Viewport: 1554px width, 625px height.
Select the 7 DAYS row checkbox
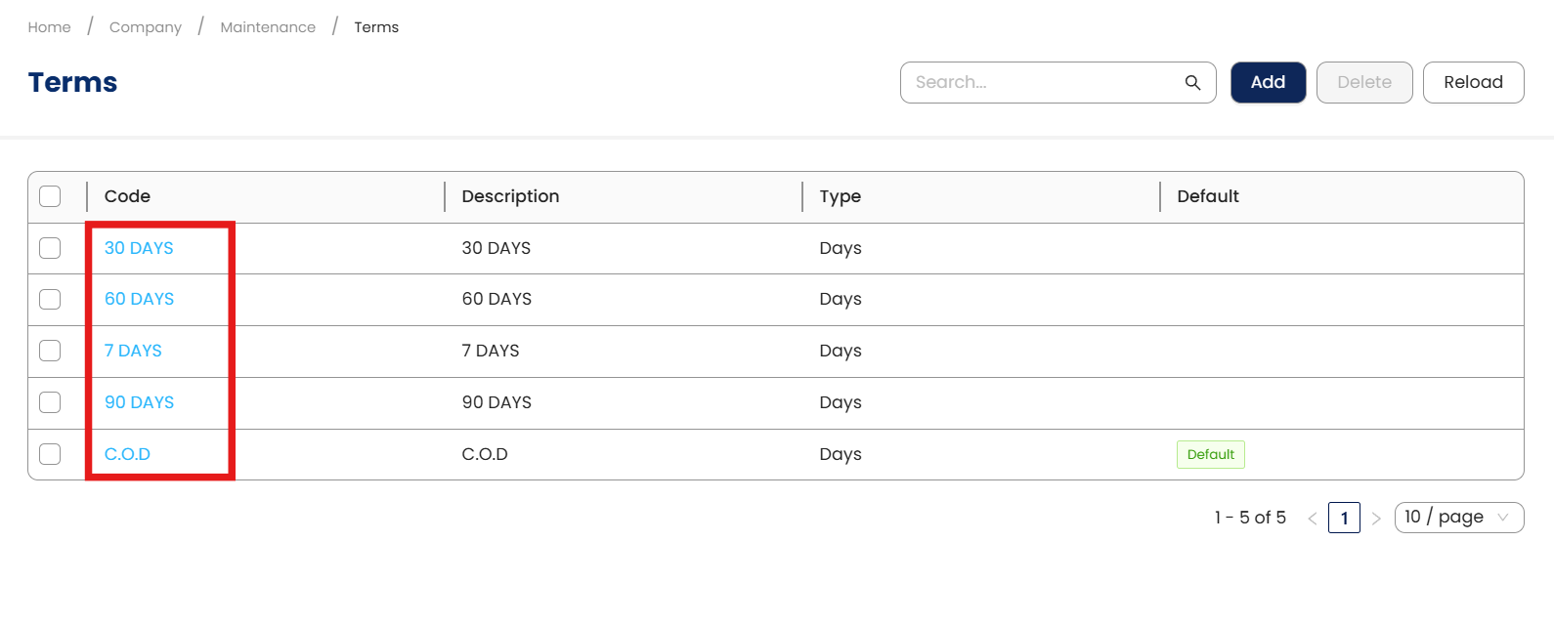click(50, 351)
